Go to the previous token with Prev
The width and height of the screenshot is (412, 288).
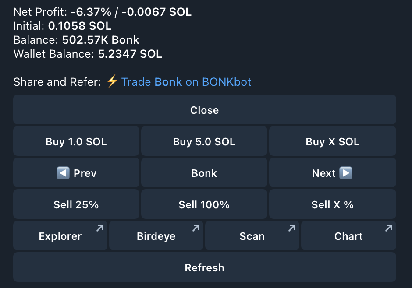pyautogui.click(x=76, y=173)
